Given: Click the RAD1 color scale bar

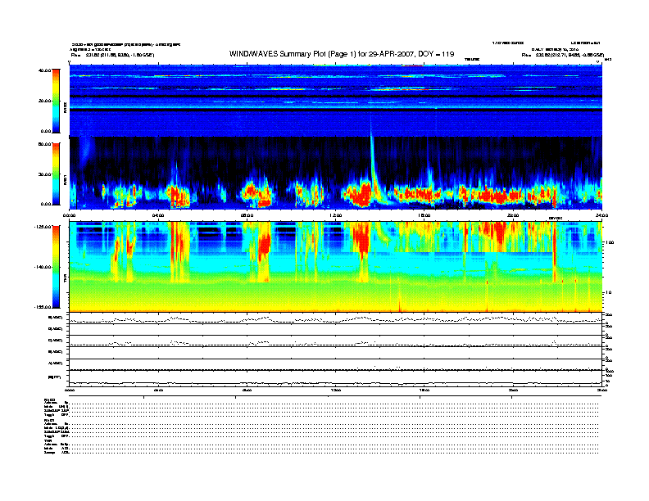Looking at the screenshot, I should click(x=56, y=174).
